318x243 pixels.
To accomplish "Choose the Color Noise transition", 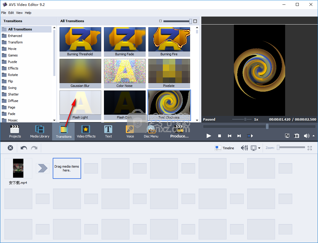I will pyautogui.click(x=125, y=74).
